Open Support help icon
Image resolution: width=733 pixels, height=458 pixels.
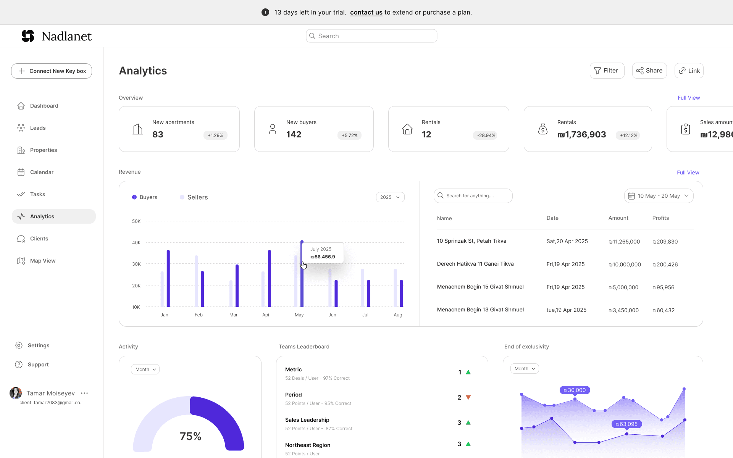[19, 364]
